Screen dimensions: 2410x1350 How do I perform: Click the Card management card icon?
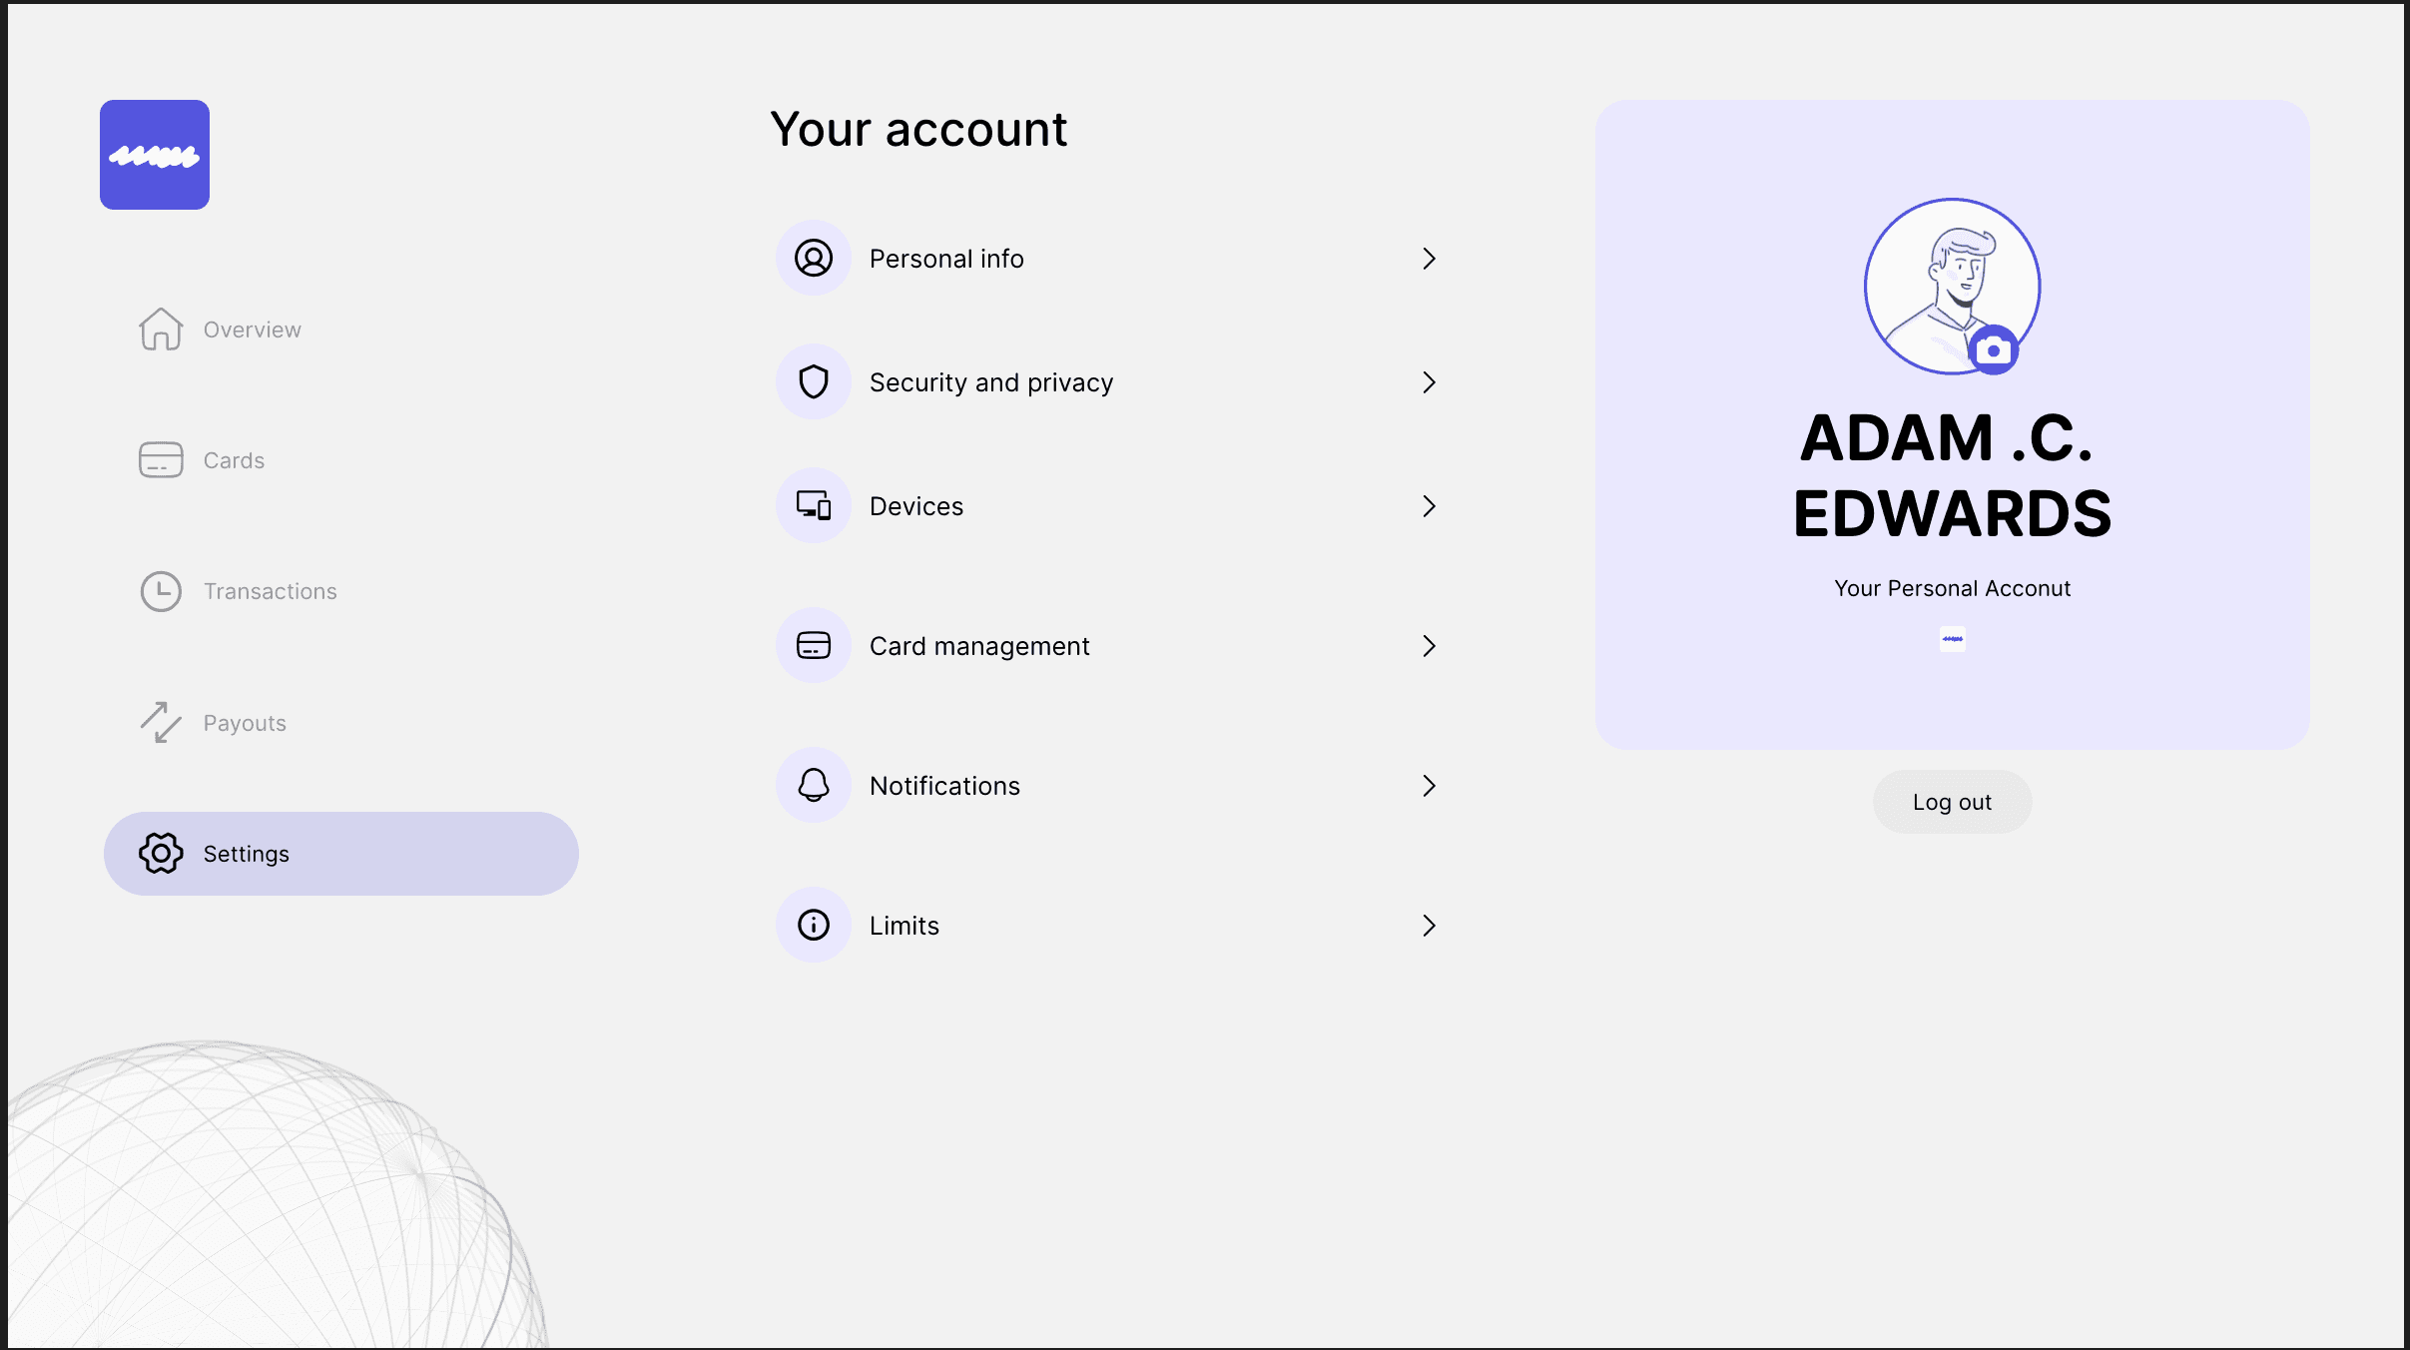814,646
